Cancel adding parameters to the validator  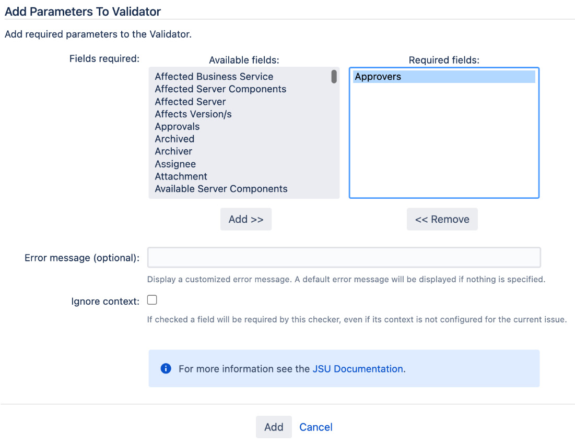315,427
